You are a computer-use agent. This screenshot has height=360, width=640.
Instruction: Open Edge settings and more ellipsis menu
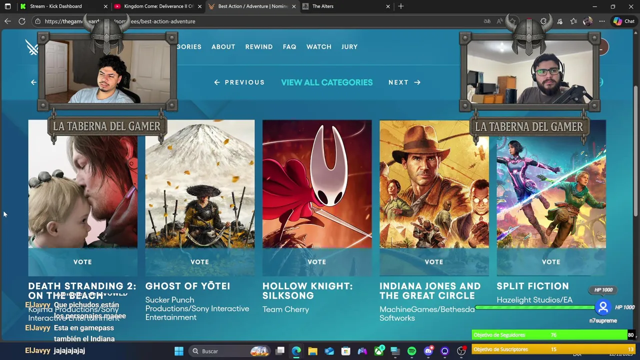tap(602, 21)
